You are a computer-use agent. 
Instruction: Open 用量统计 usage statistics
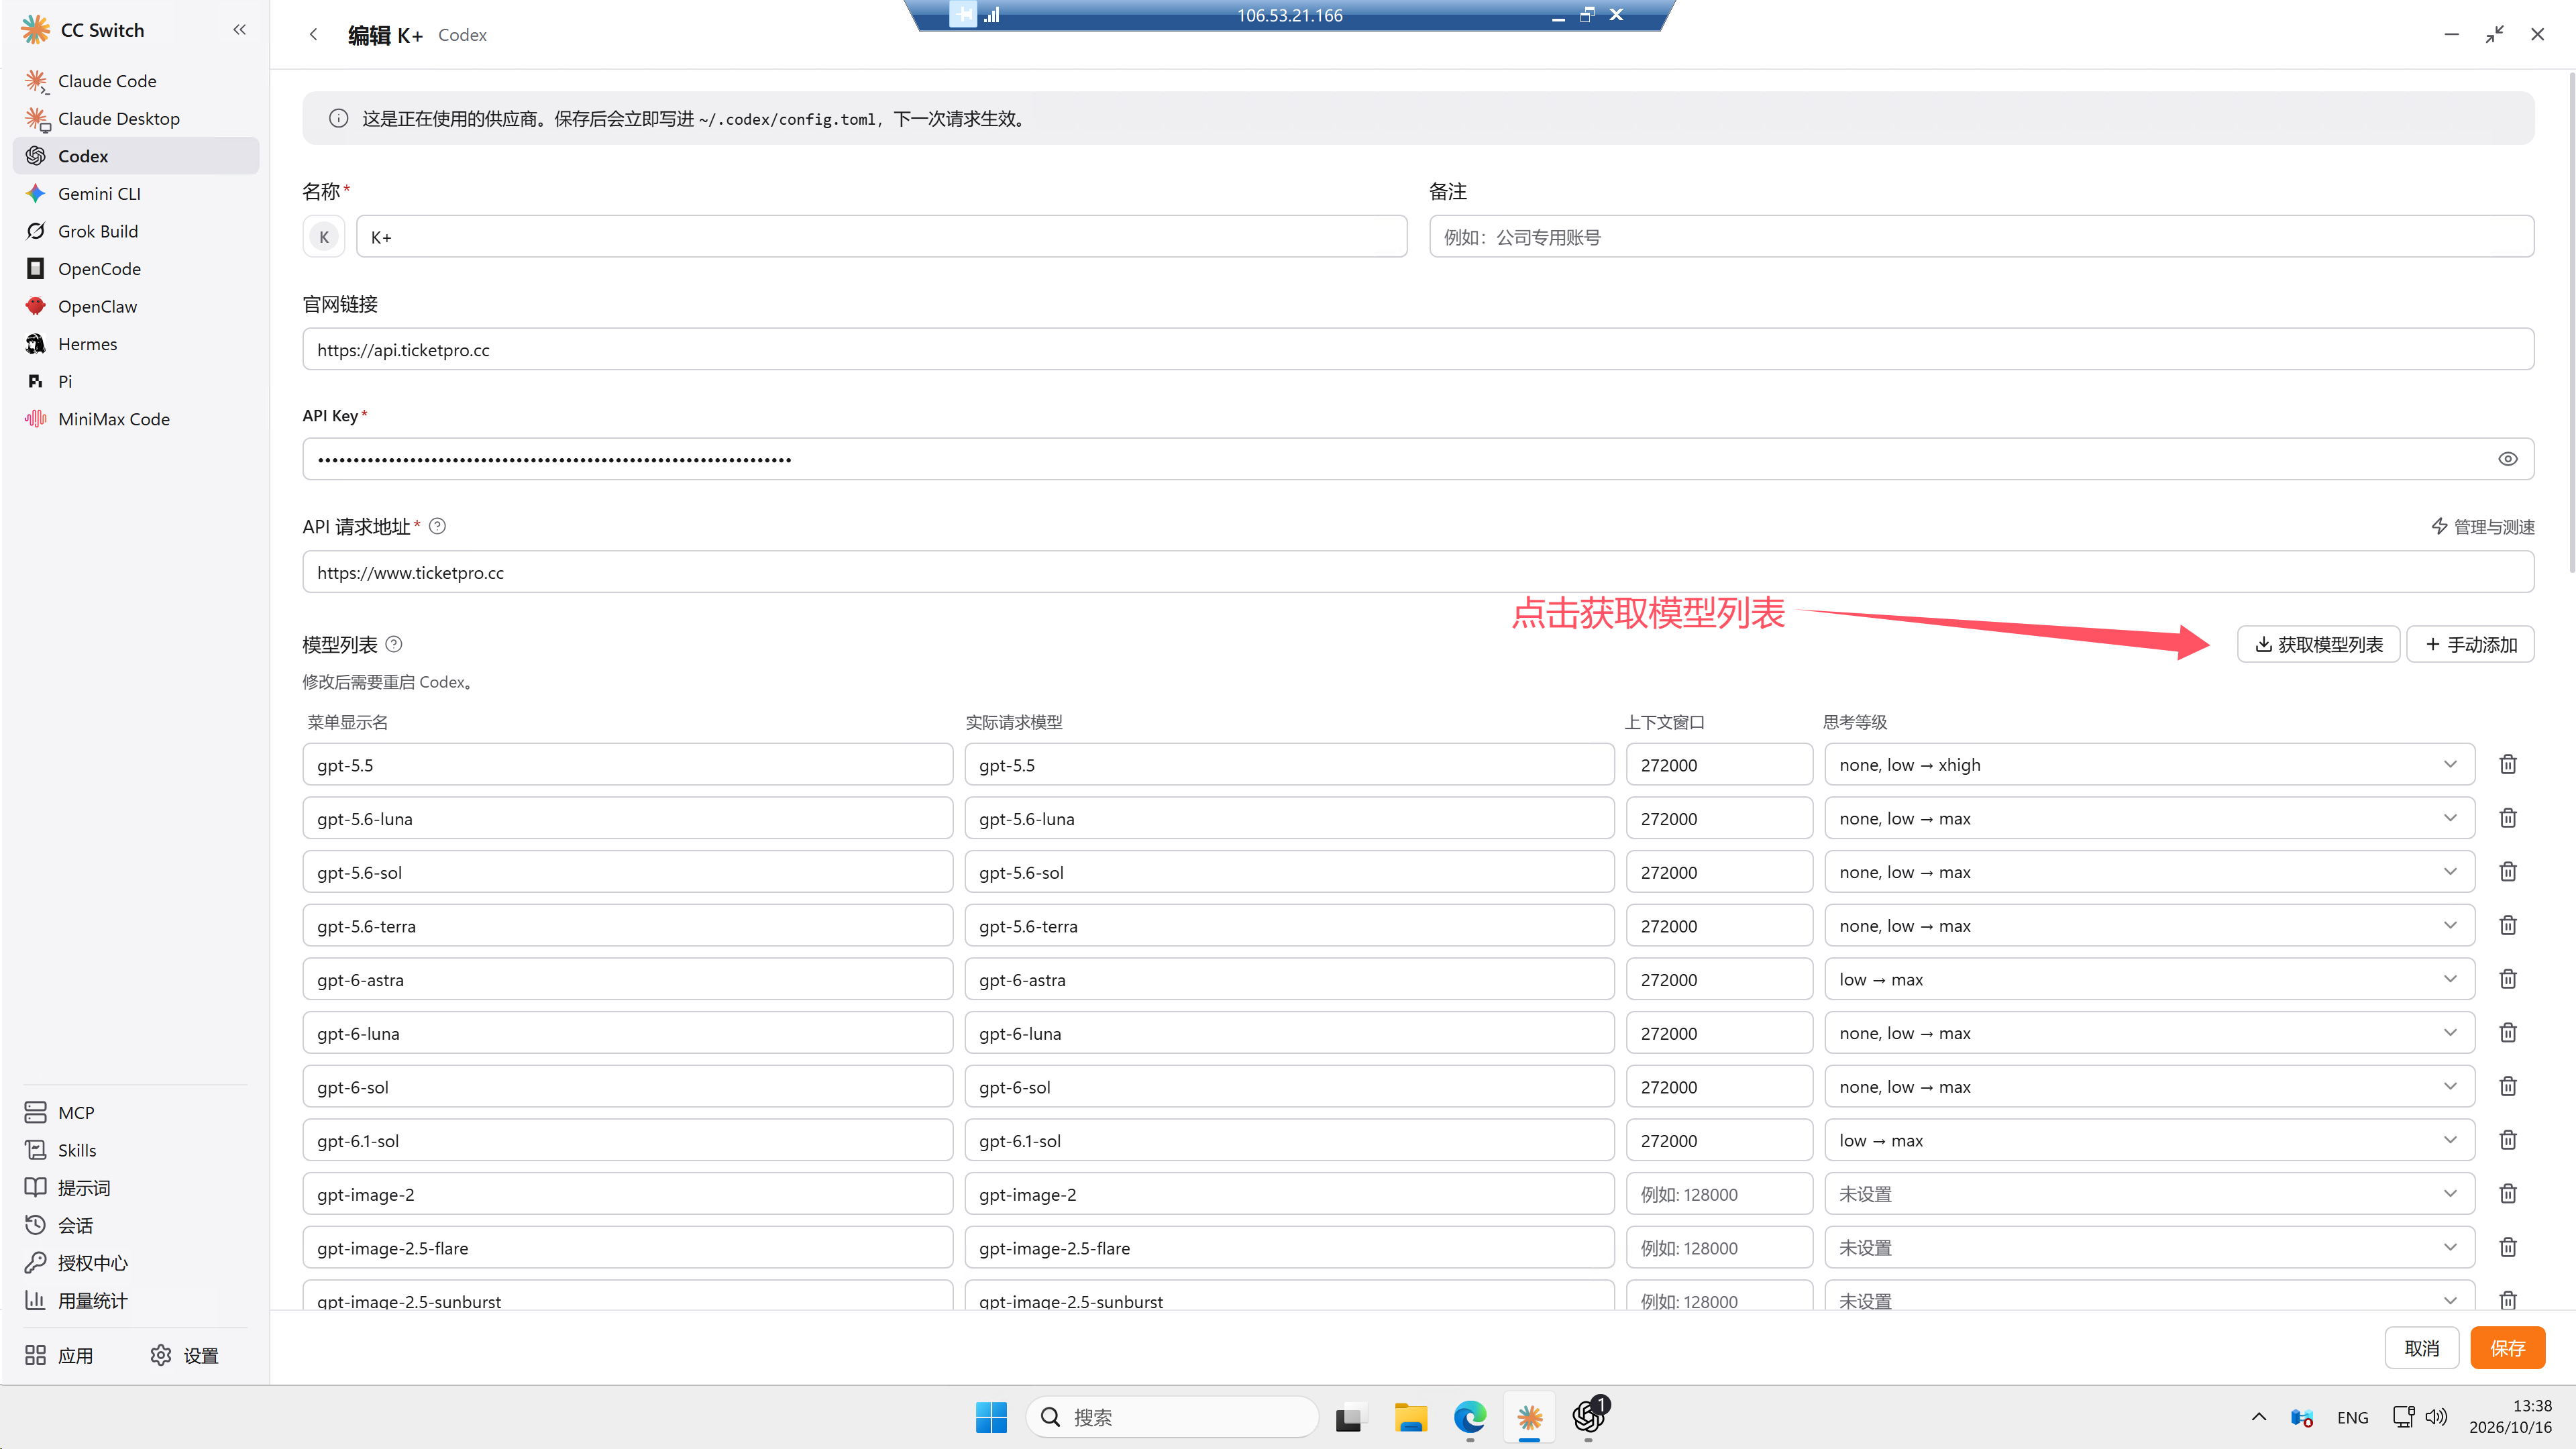coord(136,1300)
